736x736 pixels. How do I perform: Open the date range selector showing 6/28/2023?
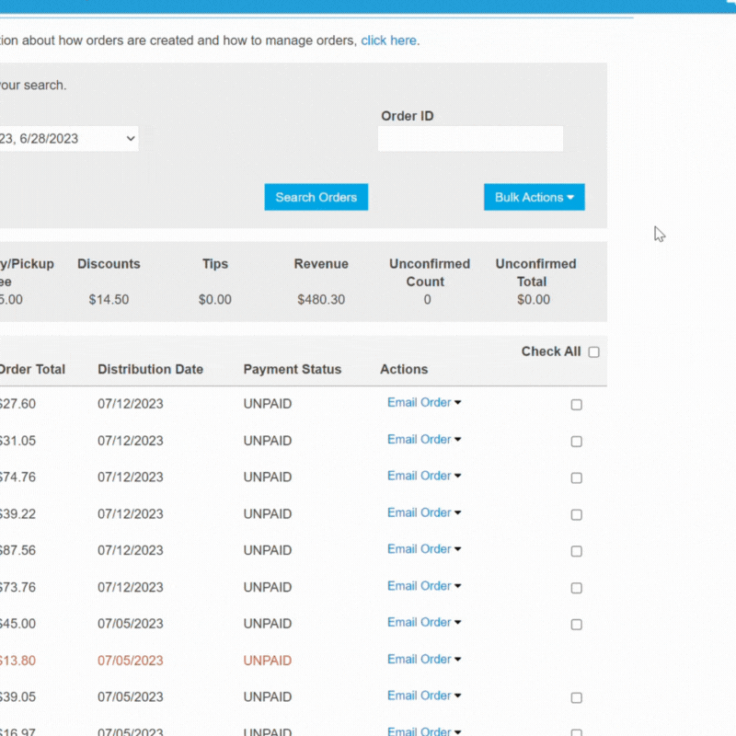point(69,138)
